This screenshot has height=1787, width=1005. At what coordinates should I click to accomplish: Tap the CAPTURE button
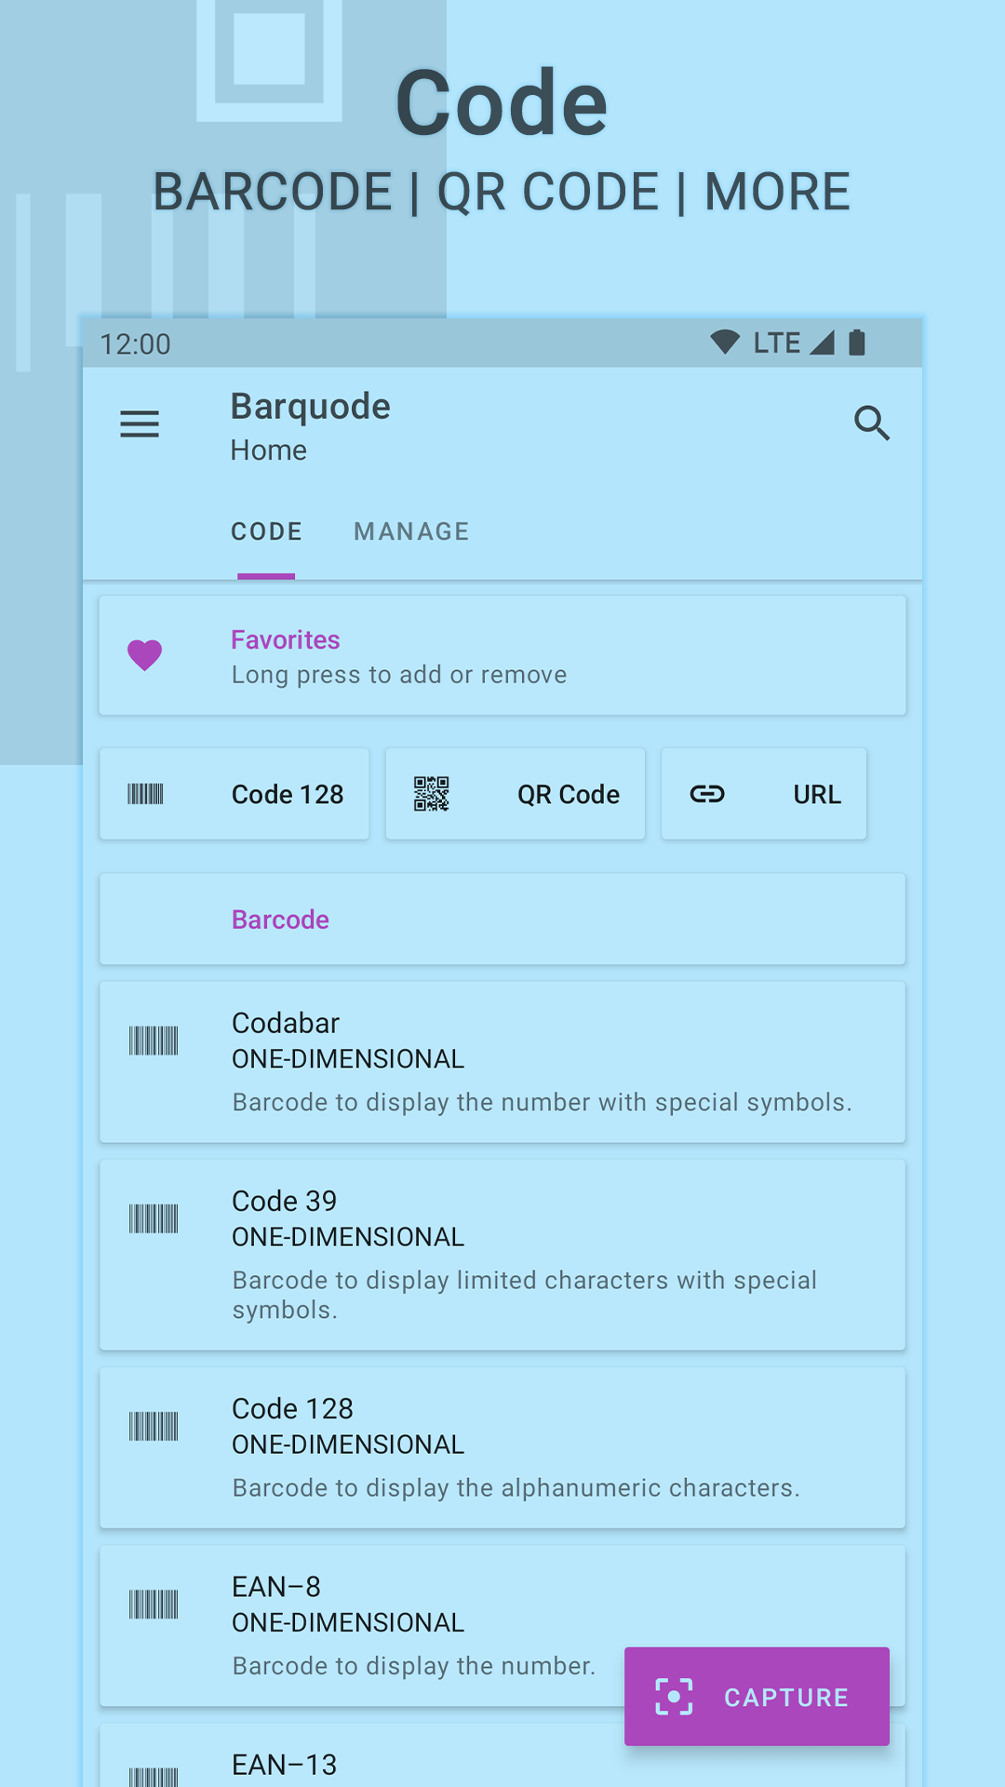pyautogui.click(x=757, y=1697)
